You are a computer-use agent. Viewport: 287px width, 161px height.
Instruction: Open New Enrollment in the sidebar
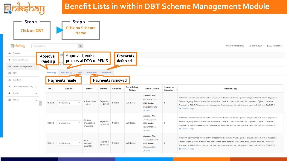[x=20, y=60]
